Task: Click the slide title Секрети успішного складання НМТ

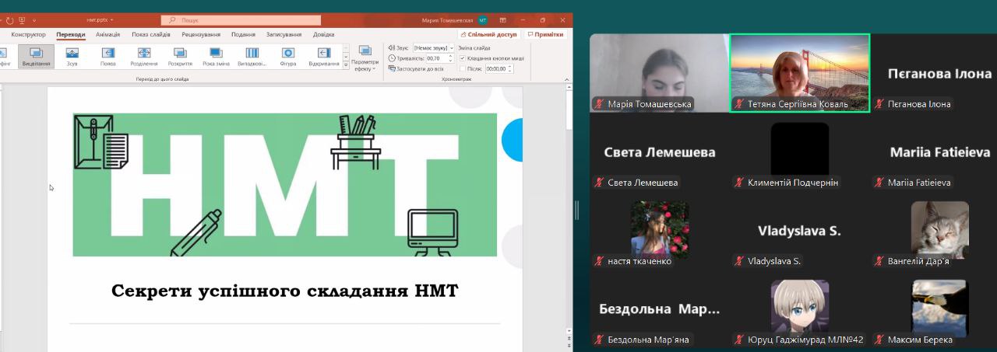Action: tap(285, 291)
